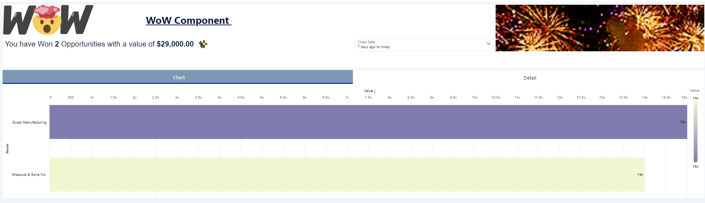Viewport: 705px width, 203px height.
Task: Click the exploding head emoji in the logo
Action: pos(47,20)
